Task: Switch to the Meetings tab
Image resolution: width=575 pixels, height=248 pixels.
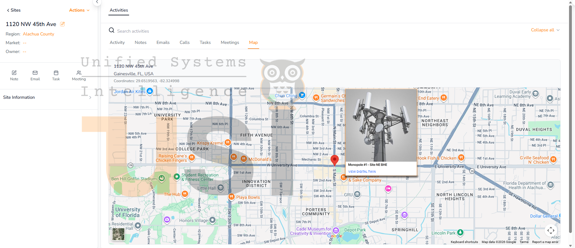Action: (x=230, y=43)
